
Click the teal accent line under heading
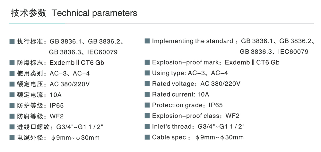pos(37,24)
